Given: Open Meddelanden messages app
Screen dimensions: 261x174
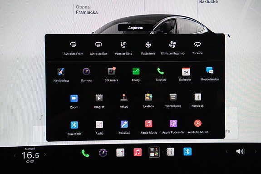Looking at the screenshot, I should tap(210, 74).
